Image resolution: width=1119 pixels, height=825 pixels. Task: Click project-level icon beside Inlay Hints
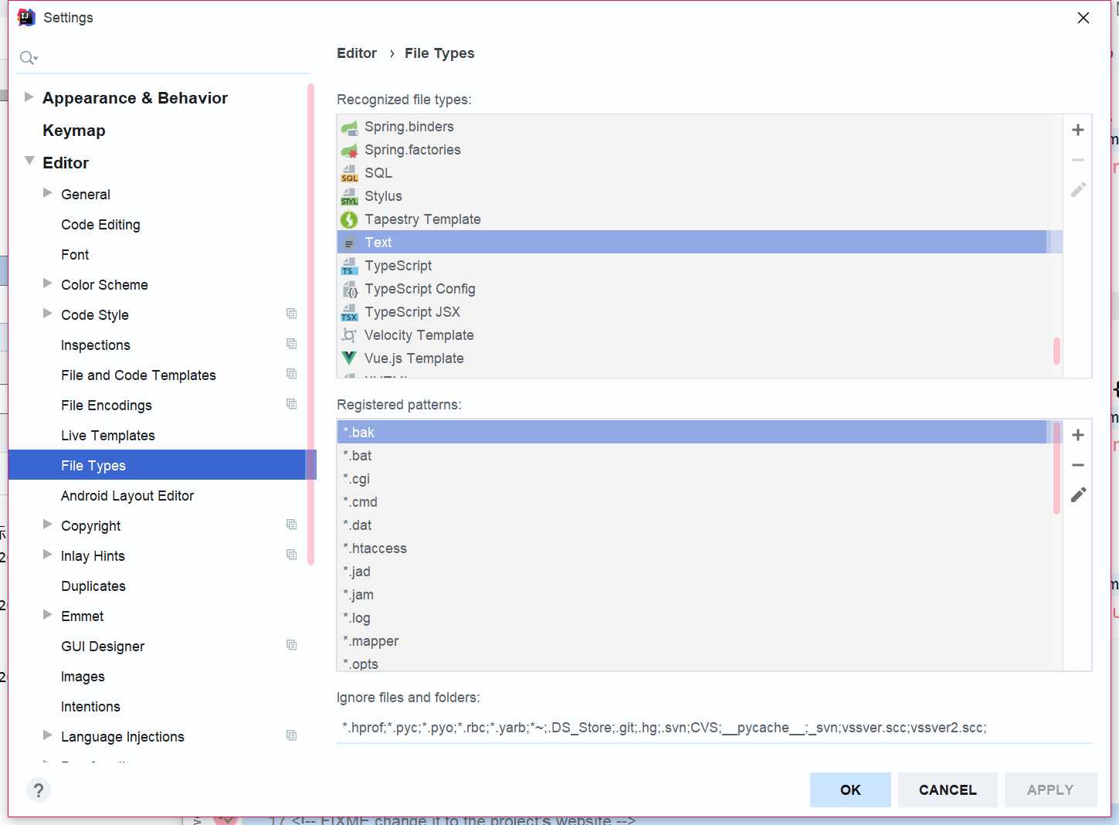(291, 555)
